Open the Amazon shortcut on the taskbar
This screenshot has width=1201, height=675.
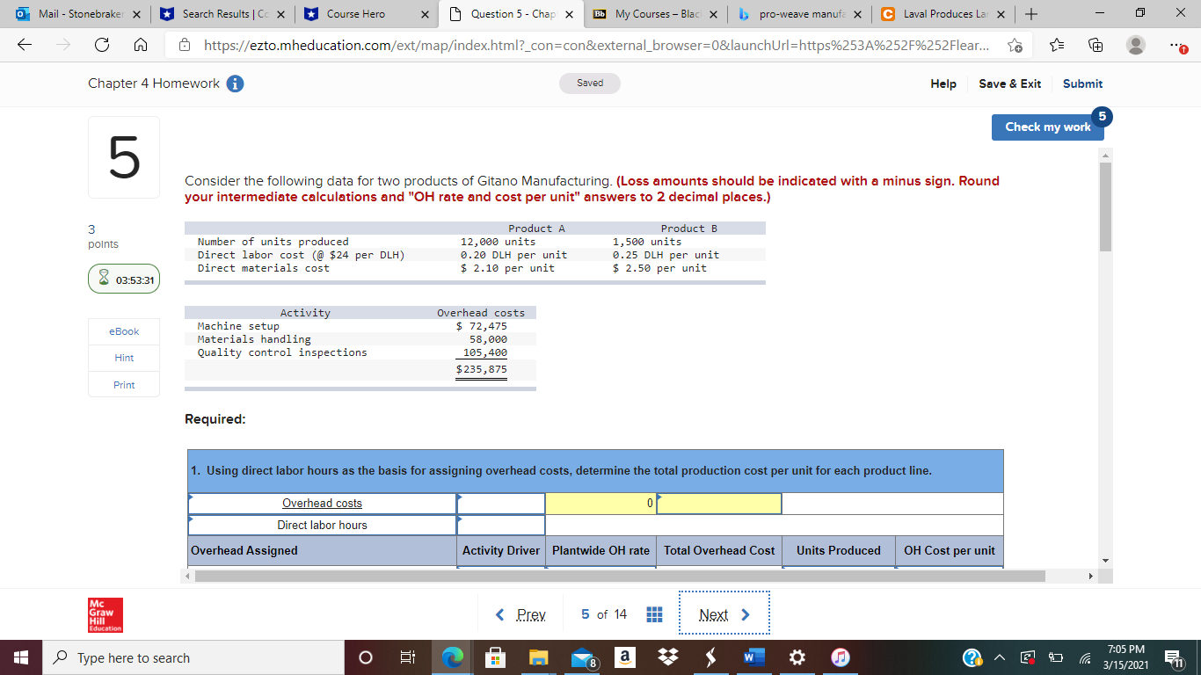point(625,657)
